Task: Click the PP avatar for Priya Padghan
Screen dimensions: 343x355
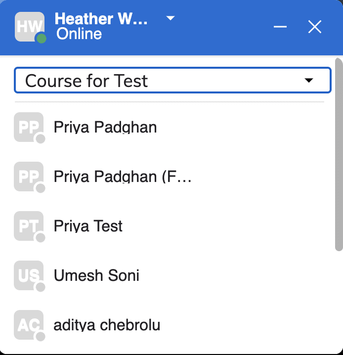Action: click(x=29, y=127)
